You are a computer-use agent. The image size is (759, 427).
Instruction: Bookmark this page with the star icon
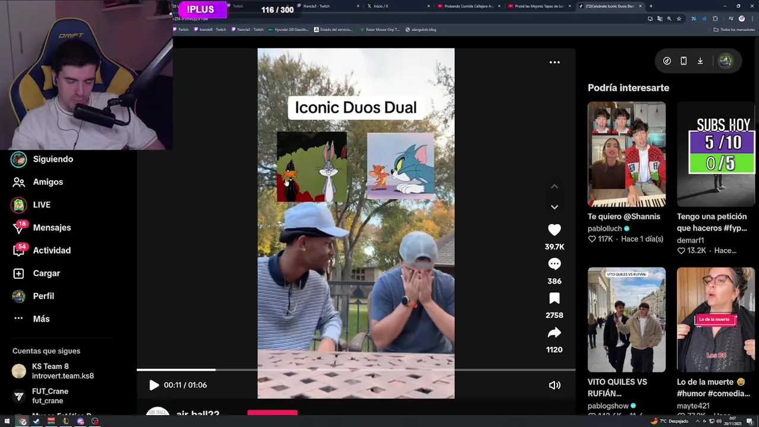(679, 18)
